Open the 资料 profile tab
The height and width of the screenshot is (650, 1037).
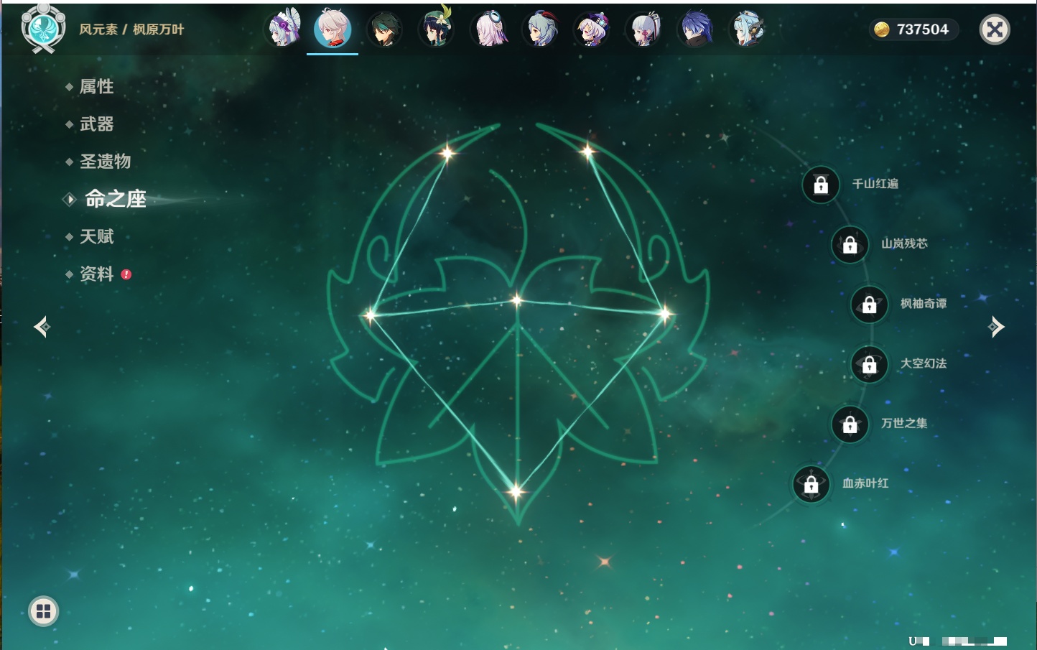96,274
